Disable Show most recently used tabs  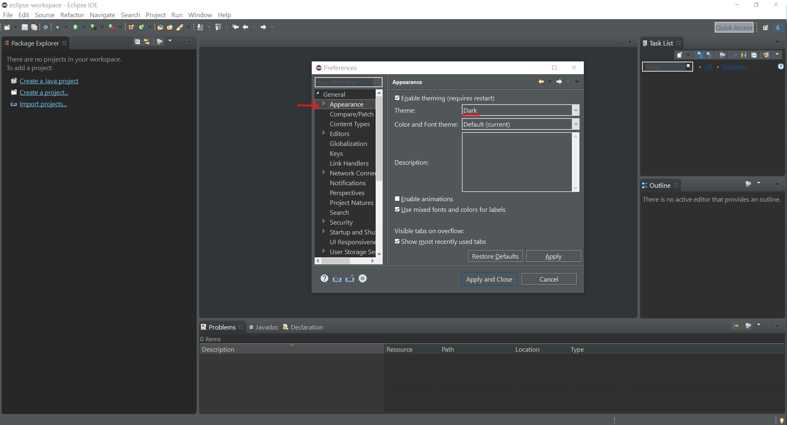(x=397, y=241)
